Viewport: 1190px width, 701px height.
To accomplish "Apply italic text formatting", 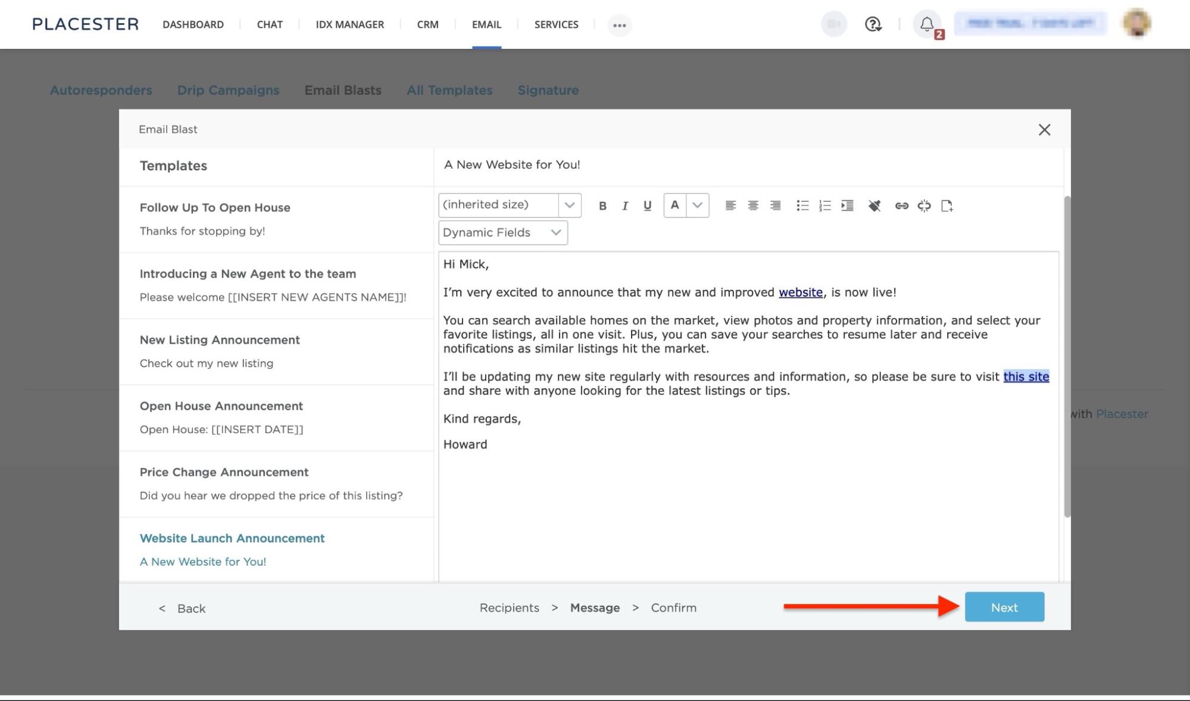I will (624, 205).
